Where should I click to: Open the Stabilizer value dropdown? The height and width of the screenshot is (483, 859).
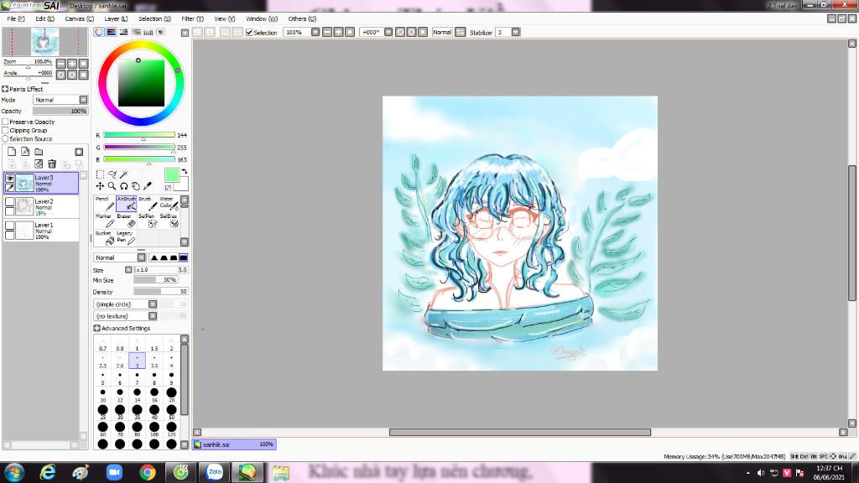pos(516,33)
